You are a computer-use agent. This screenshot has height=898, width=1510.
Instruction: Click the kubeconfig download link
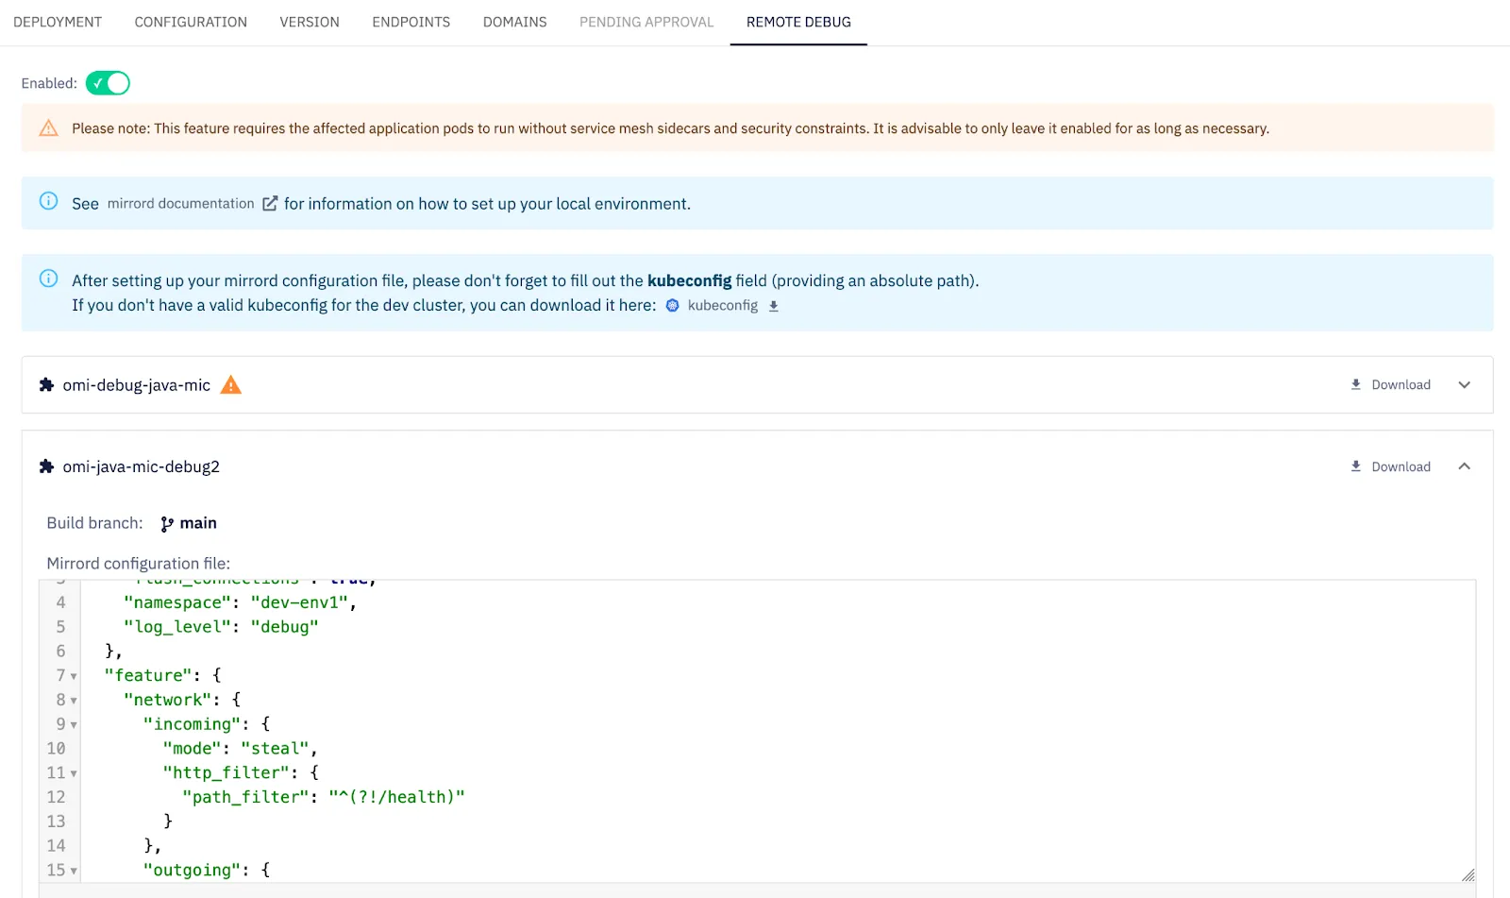coord(723,305)
